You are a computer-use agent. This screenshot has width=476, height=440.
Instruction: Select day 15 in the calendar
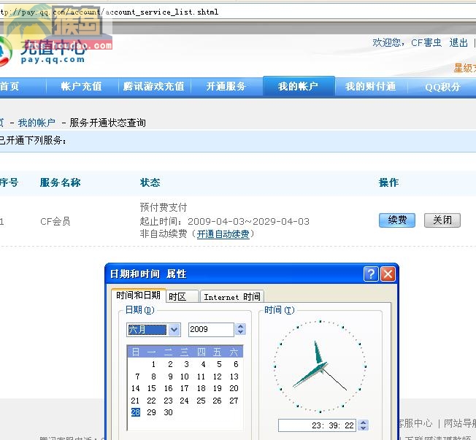coord(151,388)
